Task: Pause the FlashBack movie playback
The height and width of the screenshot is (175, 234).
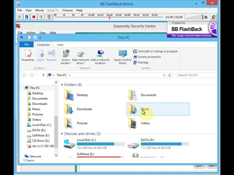Action: coord(27,17)
